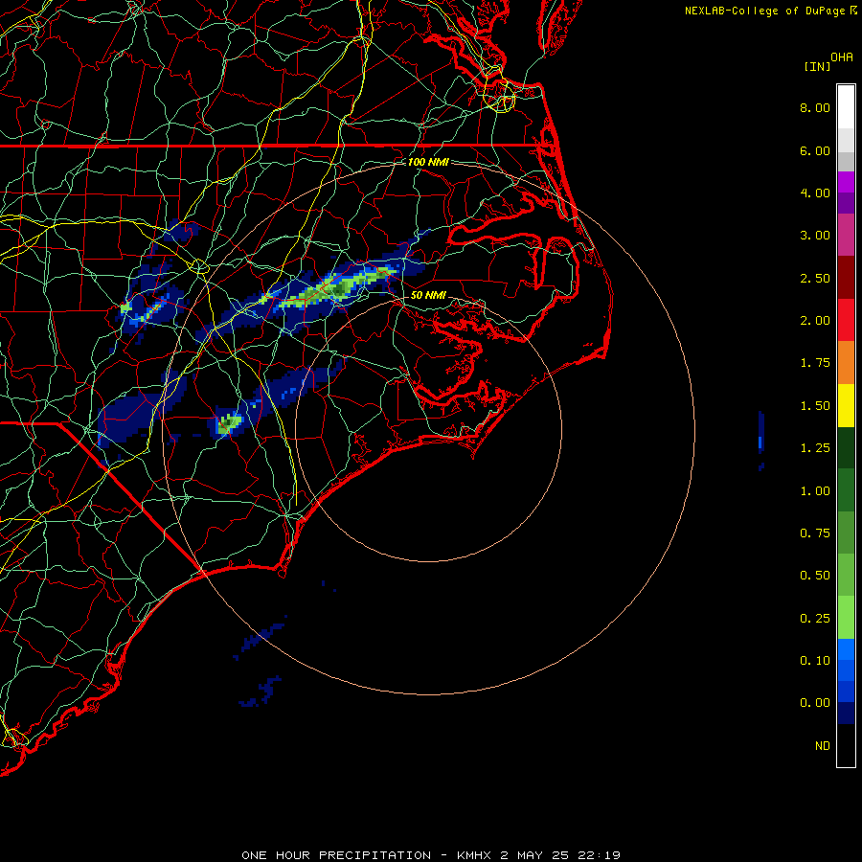The height and width of the screenshot is (862, 862).
Task: Click the black ND swatch in legend
Action: click(846, 745)
